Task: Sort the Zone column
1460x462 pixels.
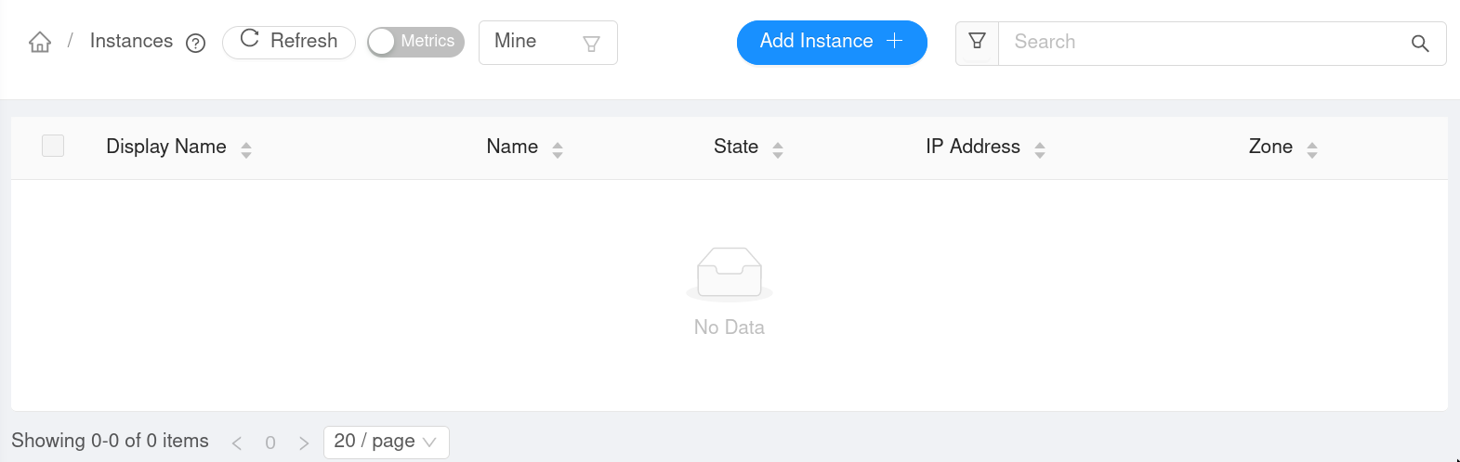Action: pyautogui.click(x=1312, y=149)
